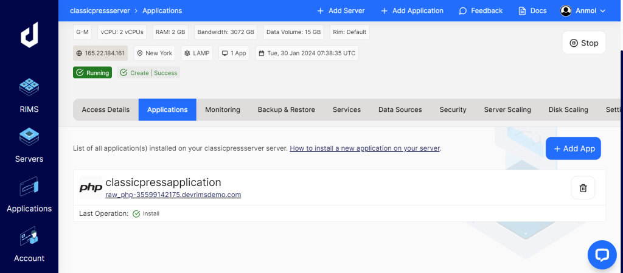
Task: Switch to the Monitoring tab
Action: coord(222,109)
